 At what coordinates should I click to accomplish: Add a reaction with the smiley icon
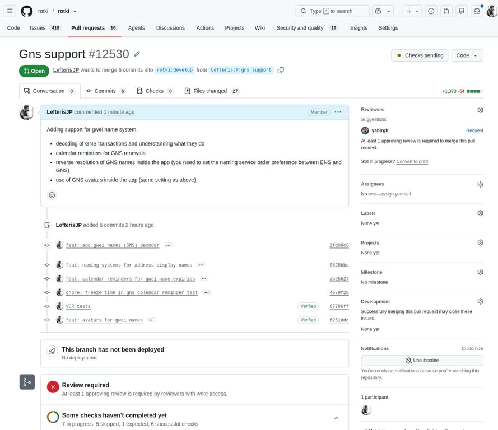[52, 195]
